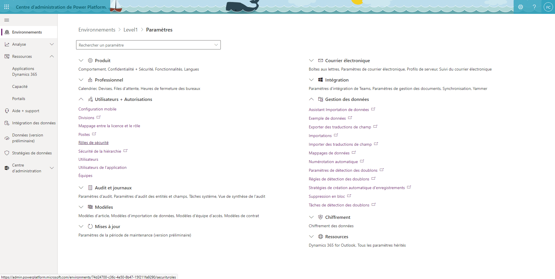Click the Audit et journaux document icon
Image resolution: width=555 pixels, height=279 pixels.
point(90,188)
